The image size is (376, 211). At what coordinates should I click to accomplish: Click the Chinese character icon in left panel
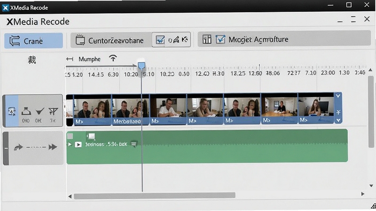[32, 60]
